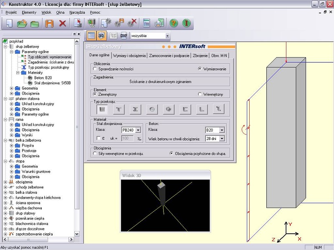Open concrete age '28 dni' dropdown

click(x=222, y=139)
